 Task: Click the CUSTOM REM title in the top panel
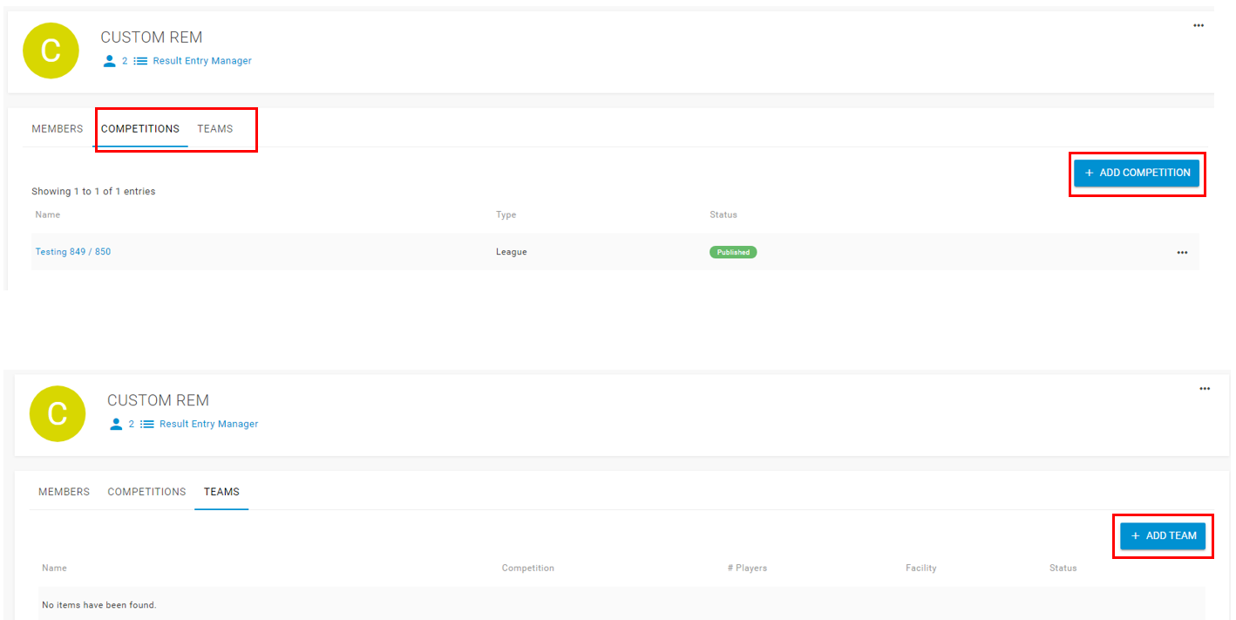pyautogui.click(x=152, y=37)
